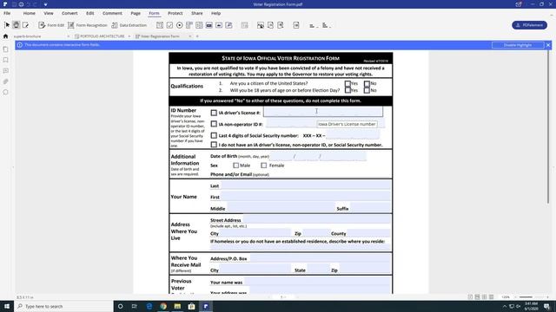Dismiss the interactive form fields notice
Viewport: 556px width, 312px height.
[548, 45]
